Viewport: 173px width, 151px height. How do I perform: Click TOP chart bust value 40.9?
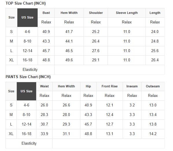tap(46, 32)
